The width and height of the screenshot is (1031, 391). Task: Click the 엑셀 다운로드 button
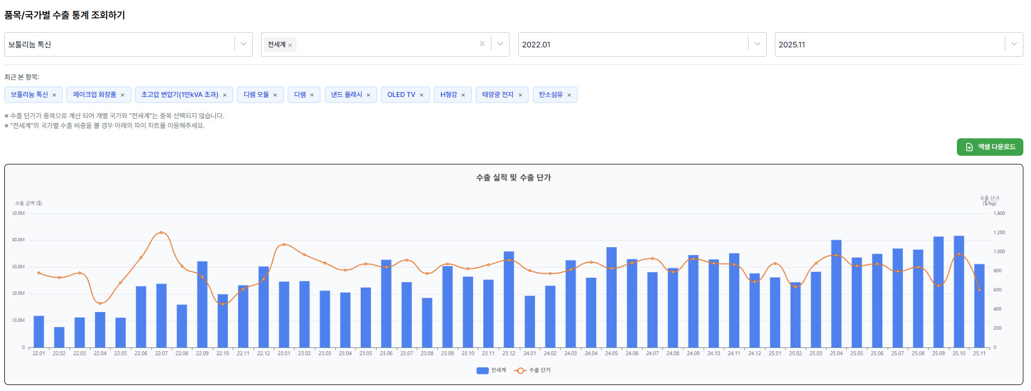tap(990, 147)
